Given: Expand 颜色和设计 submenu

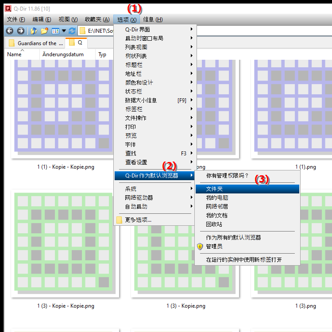Looking at the screenshot, I should click(155, 82).
